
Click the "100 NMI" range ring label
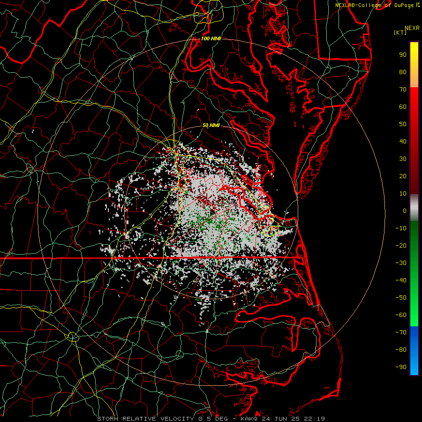pos(211,38)
